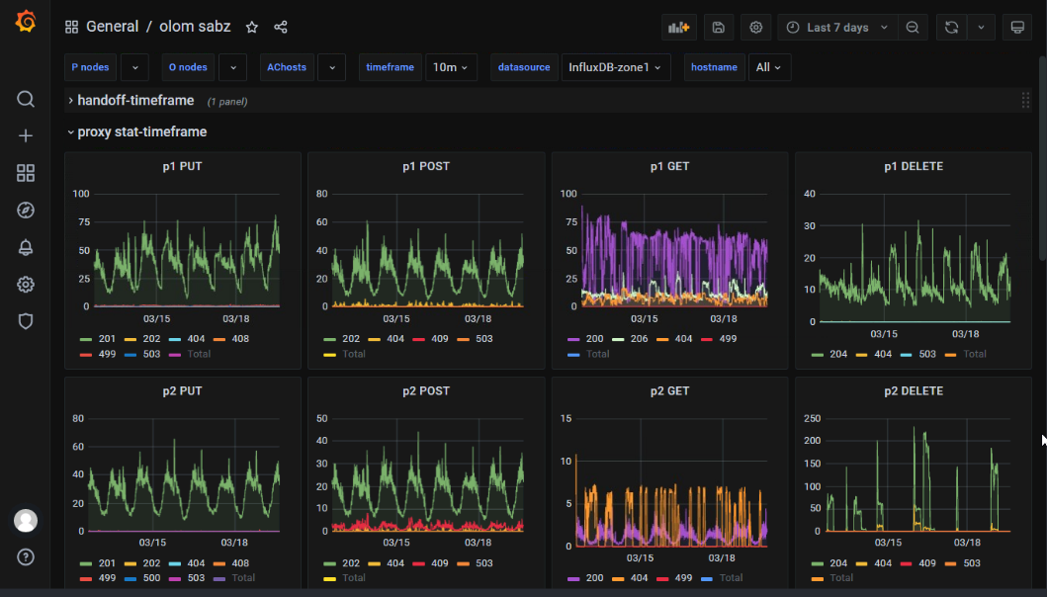Viewport: 1047px width, 597px height.
Task: Open the search dashboards icon in sidebar
Action: pyautogui.click(x=26, y=99)
